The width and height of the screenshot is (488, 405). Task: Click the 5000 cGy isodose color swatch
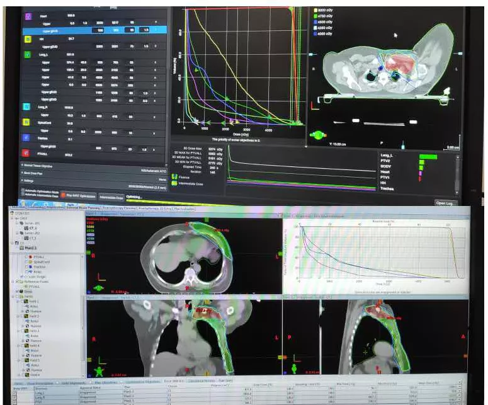[315, 11]
